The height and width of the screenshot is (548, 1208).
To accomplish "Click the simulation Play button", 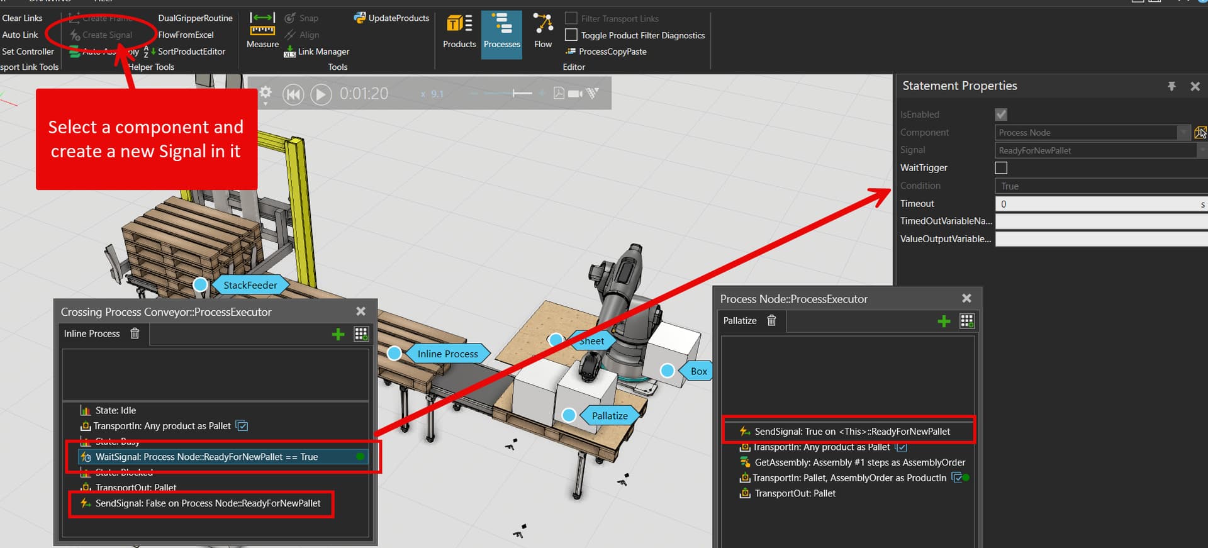I will pyautogui.click(x=321, y=94).
